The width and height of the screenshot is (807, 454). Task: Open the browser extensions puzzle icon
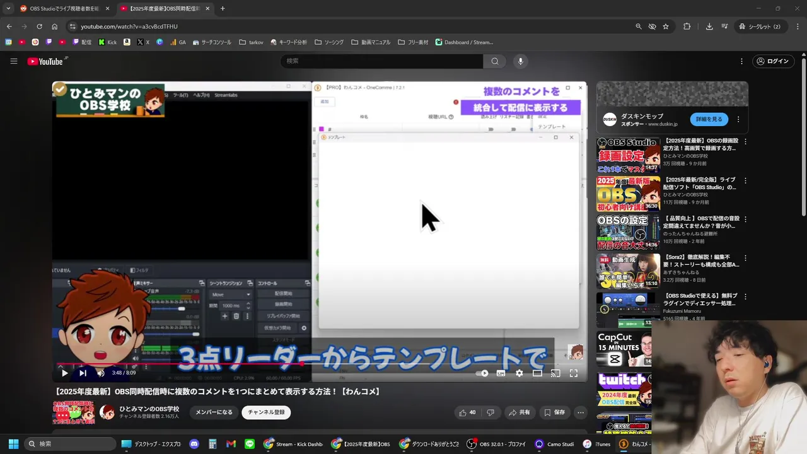687,26
